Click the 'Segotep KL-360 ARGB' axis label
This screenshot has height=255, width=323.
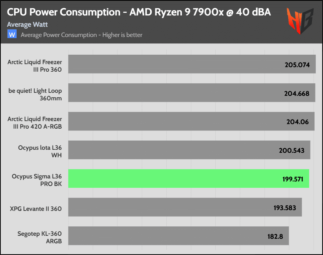tap(40, 236)
